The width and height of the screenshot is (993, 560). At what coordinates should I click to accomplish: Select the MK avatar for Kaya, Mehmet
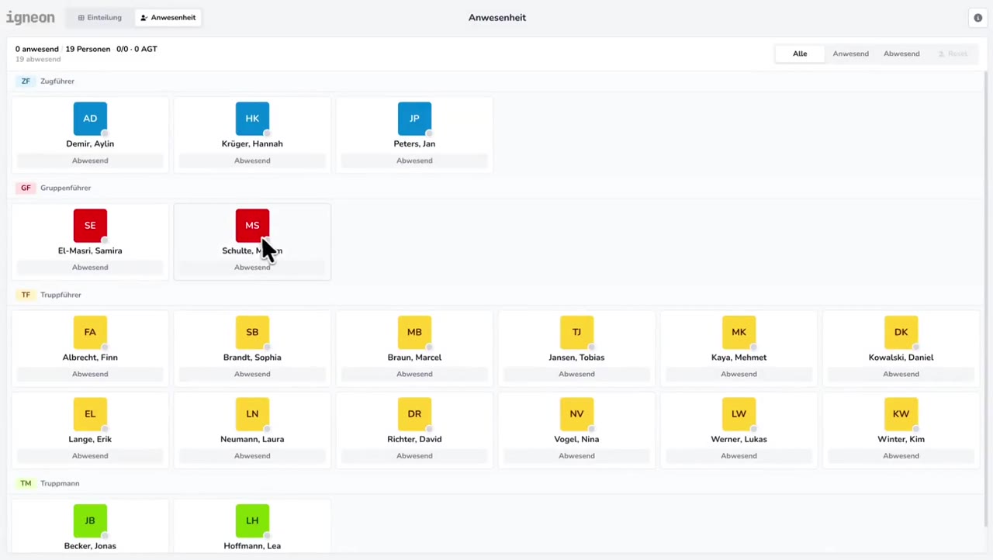point(739,332)
